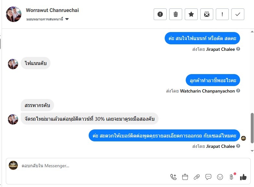Click the help icon beside the last Jirapat Chalee
254x187 pixels.
(238, 146)
